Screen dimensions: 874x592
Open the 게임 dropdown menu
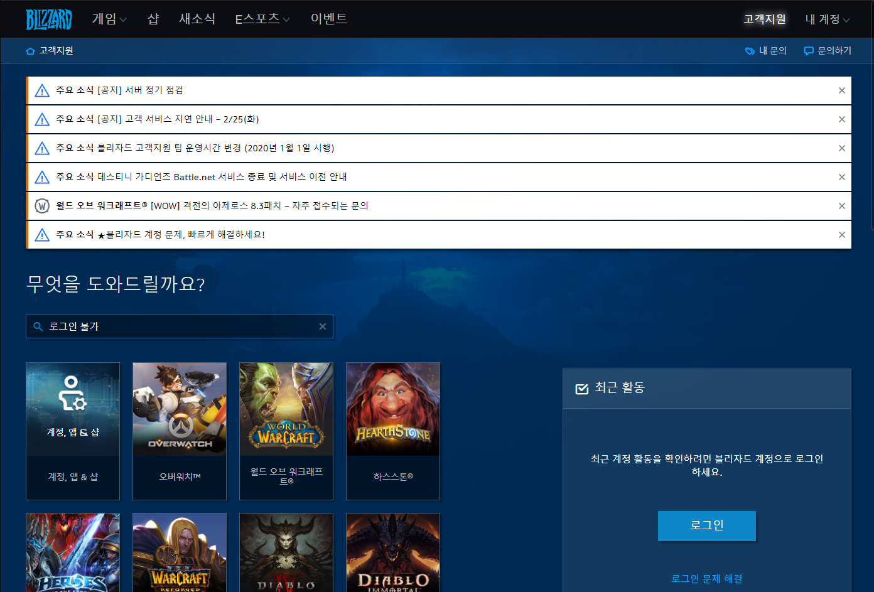109,19
